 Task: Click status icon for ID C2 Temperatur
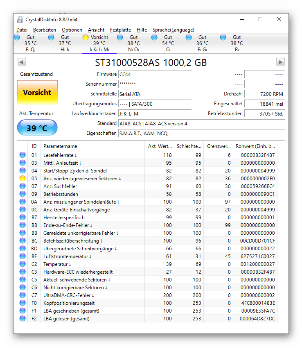click(x=23, y=264)
